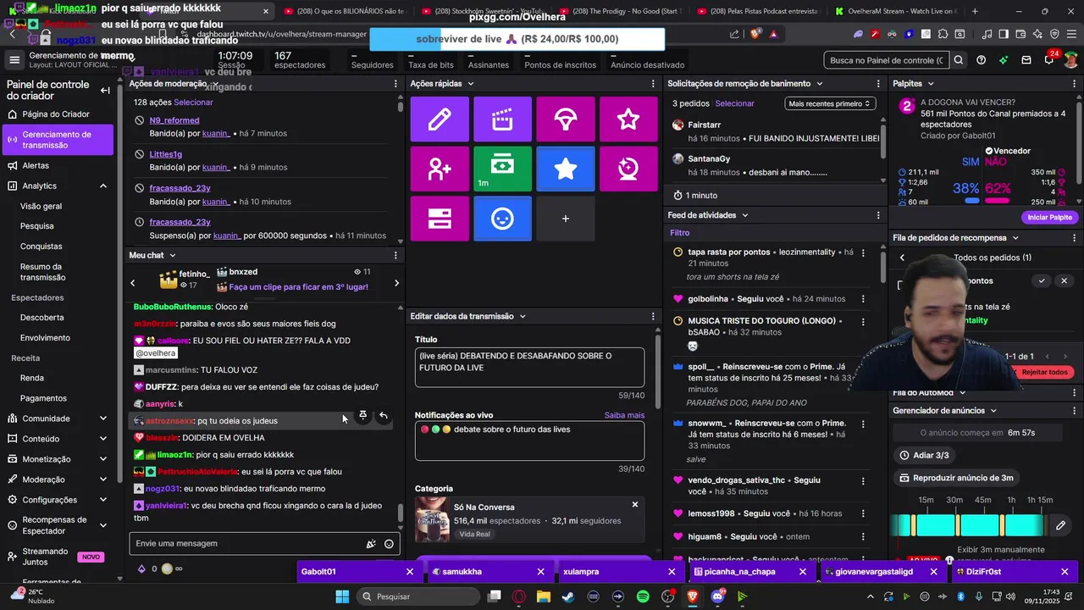
Task: Click the ad schedule timeline bar
Action: coord(969,525)
